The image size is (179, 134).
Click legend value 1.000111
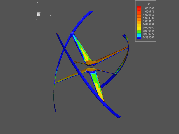149,21
